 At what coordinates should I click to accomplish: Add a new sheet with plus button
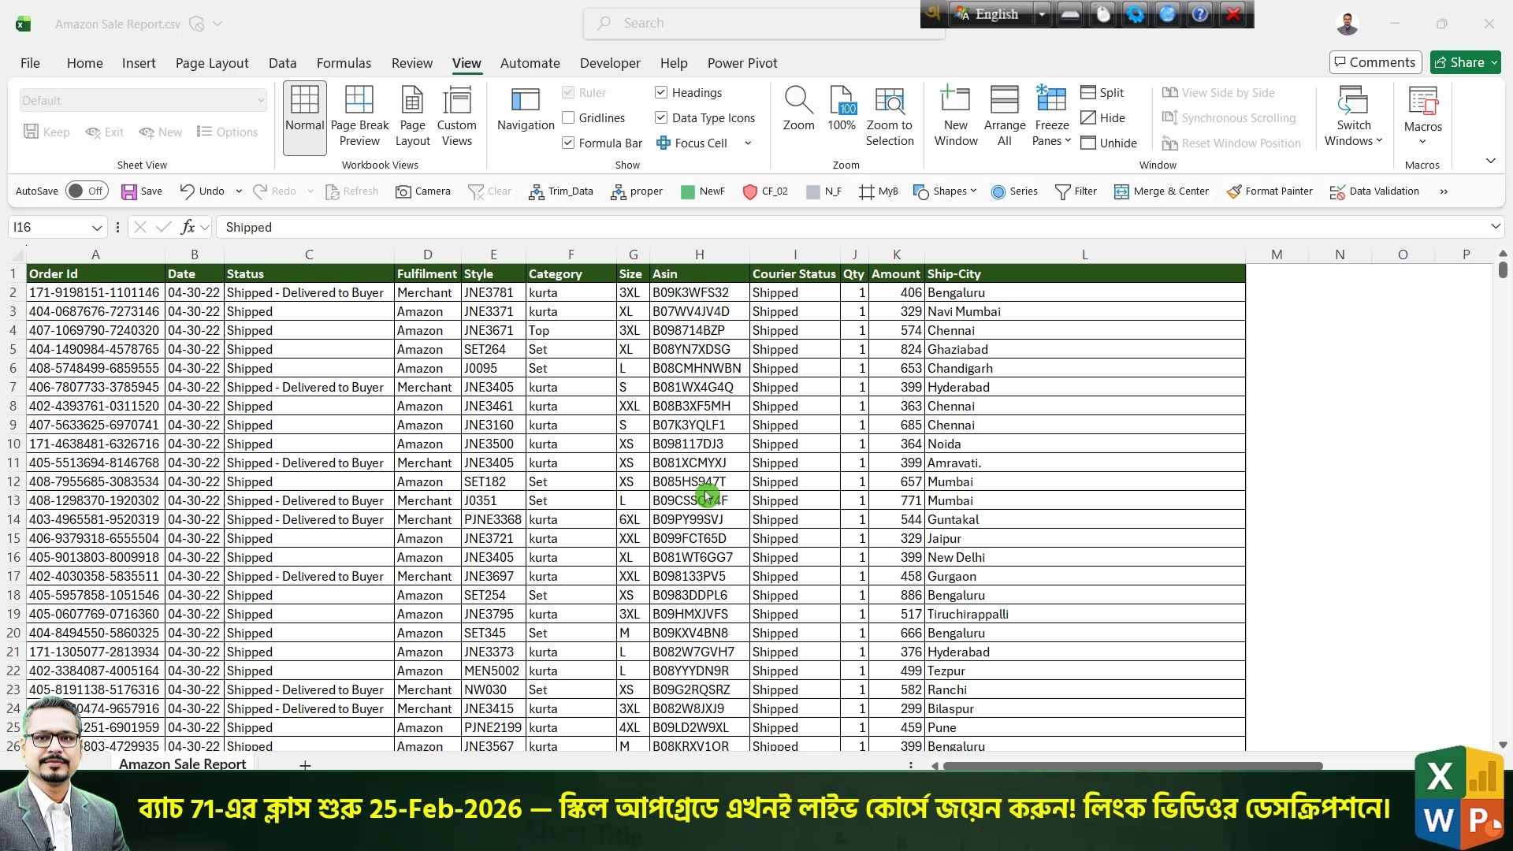point(305,765)
